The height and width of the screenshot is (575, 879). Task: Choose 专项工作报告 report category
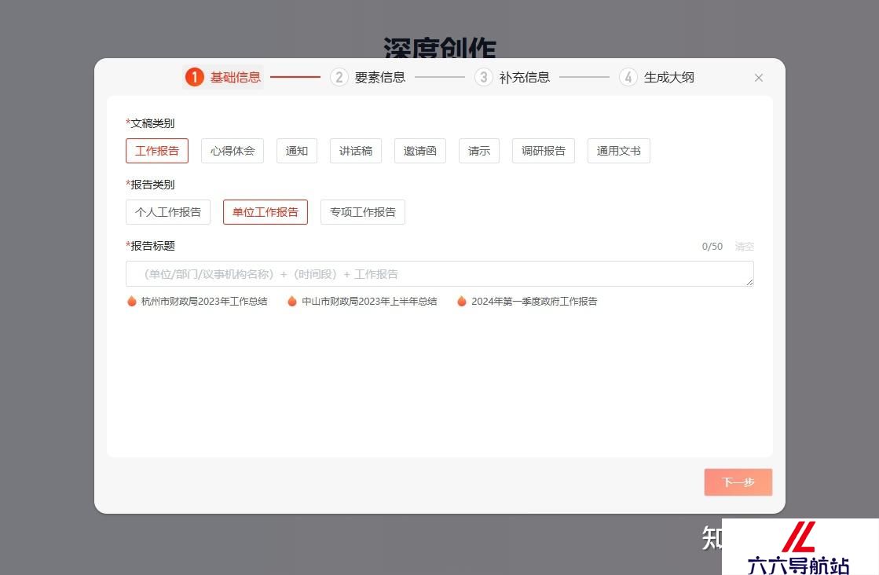click(x=363, y=212)
